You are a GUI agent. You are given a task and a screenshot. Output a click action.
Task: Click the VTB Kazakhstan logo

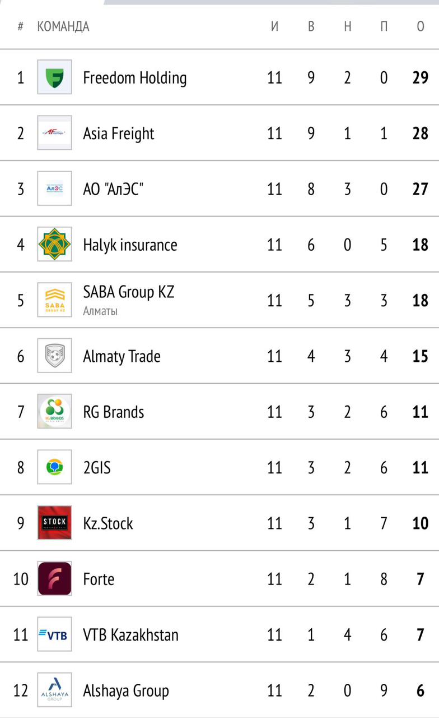(x=54, y=634)
